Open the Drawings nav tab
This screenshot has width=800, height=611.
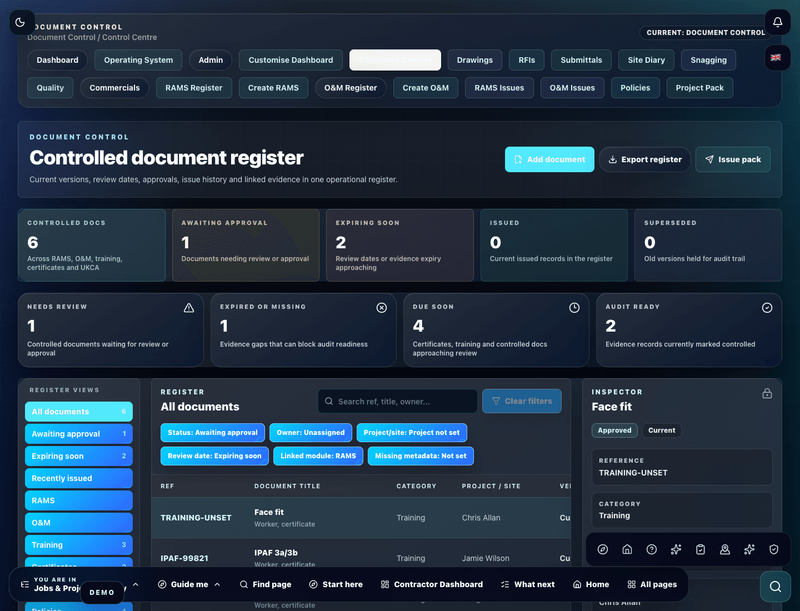pos(474,60)
